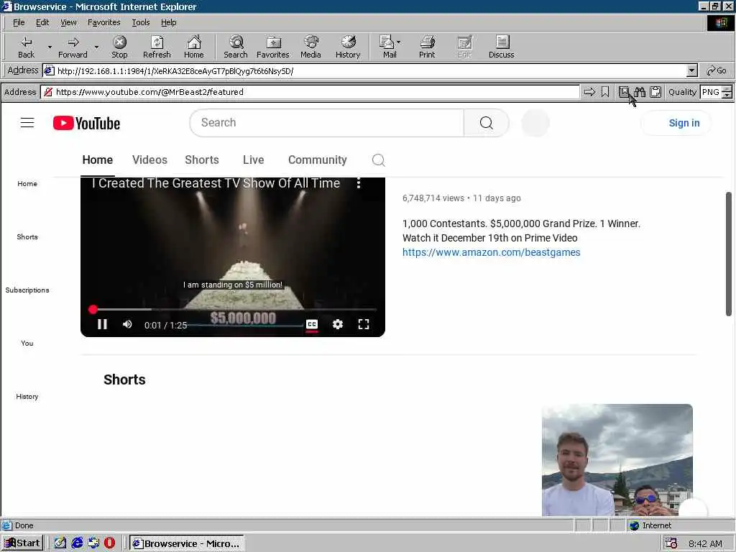
Task: Open the Media toolbar button
Action: [310, 47]
